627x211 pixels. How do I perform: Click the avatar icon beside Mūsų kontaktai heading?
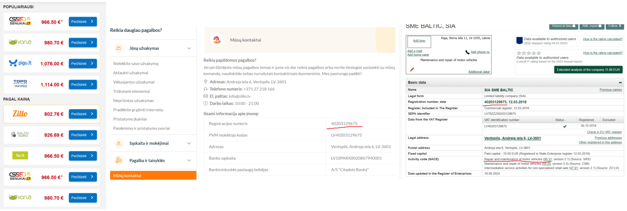[217, 40]
